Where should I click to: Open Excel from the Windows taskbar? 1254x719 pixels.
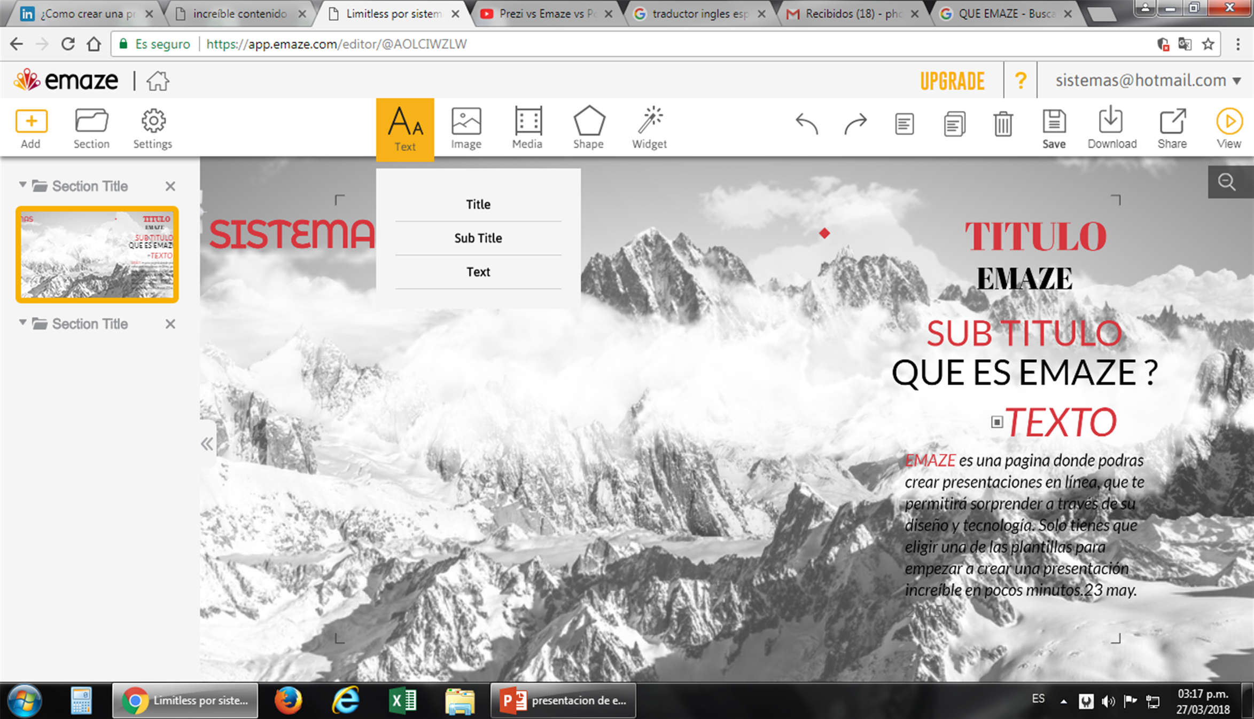point(403,700)
